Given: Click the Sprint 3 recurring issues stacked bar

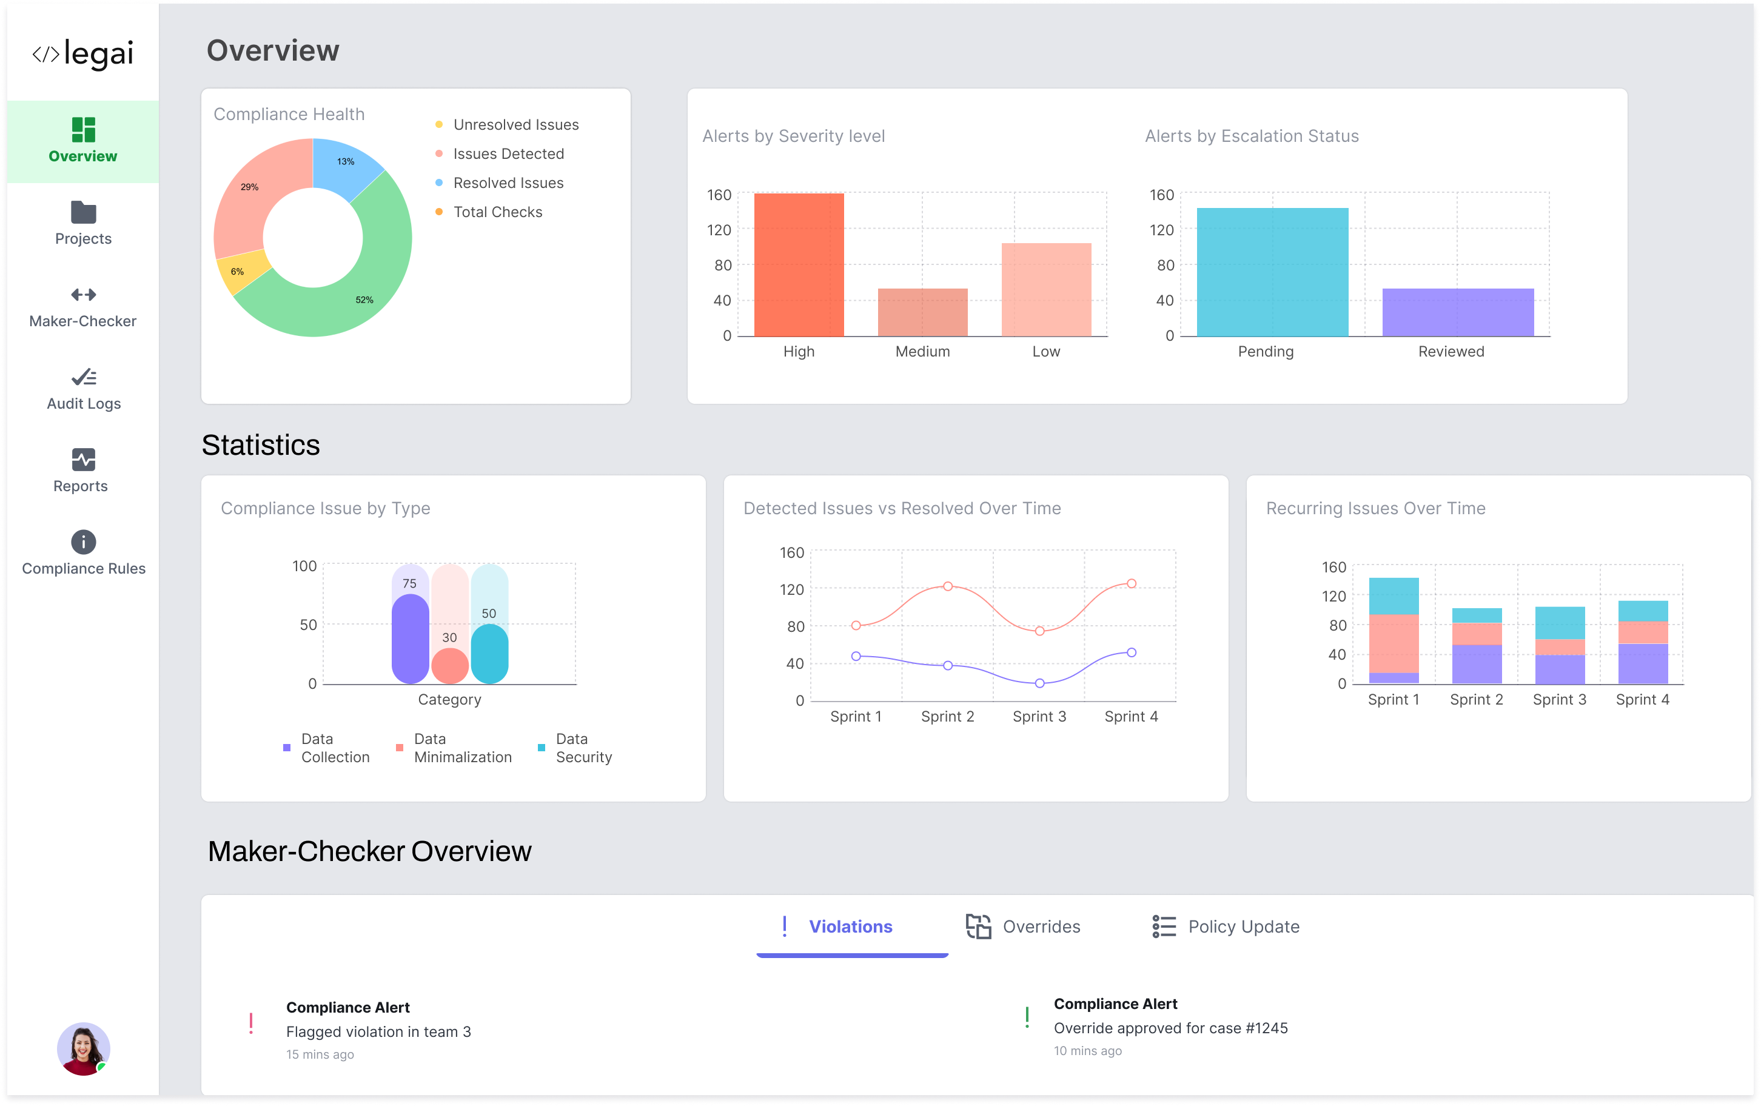Looking at the screenshot, I should click(1559, 645).
